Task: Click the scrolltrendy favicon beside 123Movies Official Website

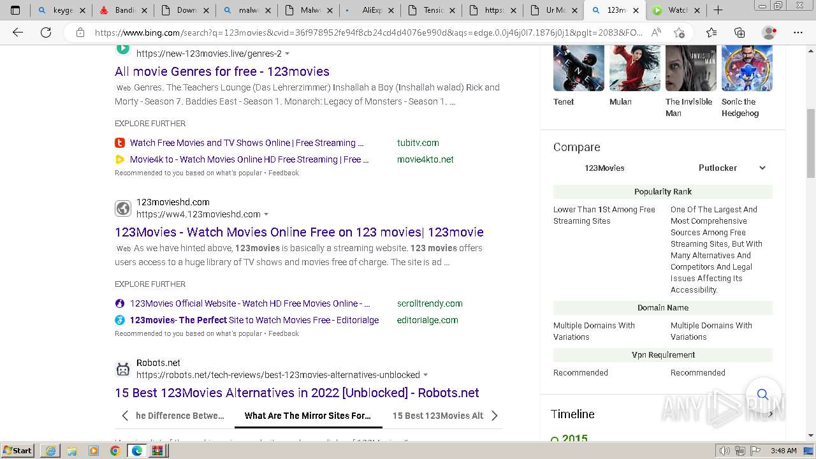Action: coord(120,303)
